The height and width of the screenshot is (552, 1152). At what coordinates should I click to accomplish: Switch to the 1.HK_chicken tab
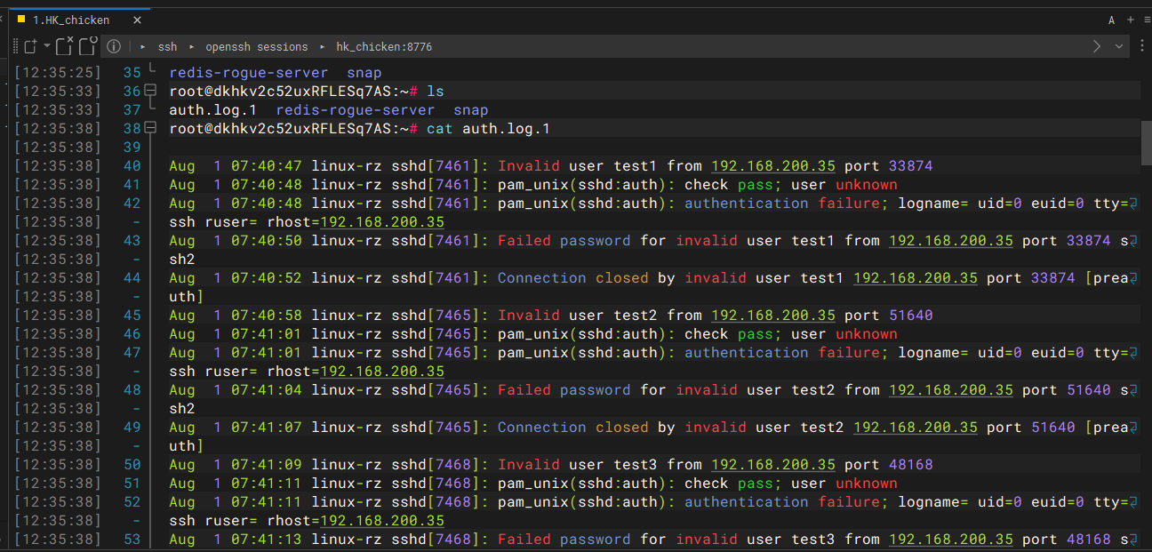pos(71,20)
